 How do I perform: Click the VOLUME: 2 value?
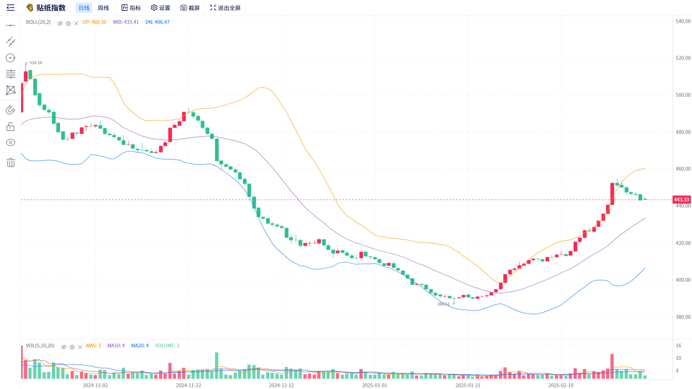pos(168,346)
